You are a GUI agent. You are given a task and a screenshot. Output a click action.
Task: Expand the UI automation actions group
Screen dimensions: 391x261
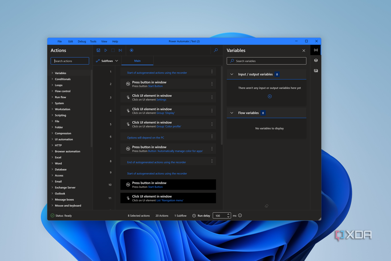(52, 139)
